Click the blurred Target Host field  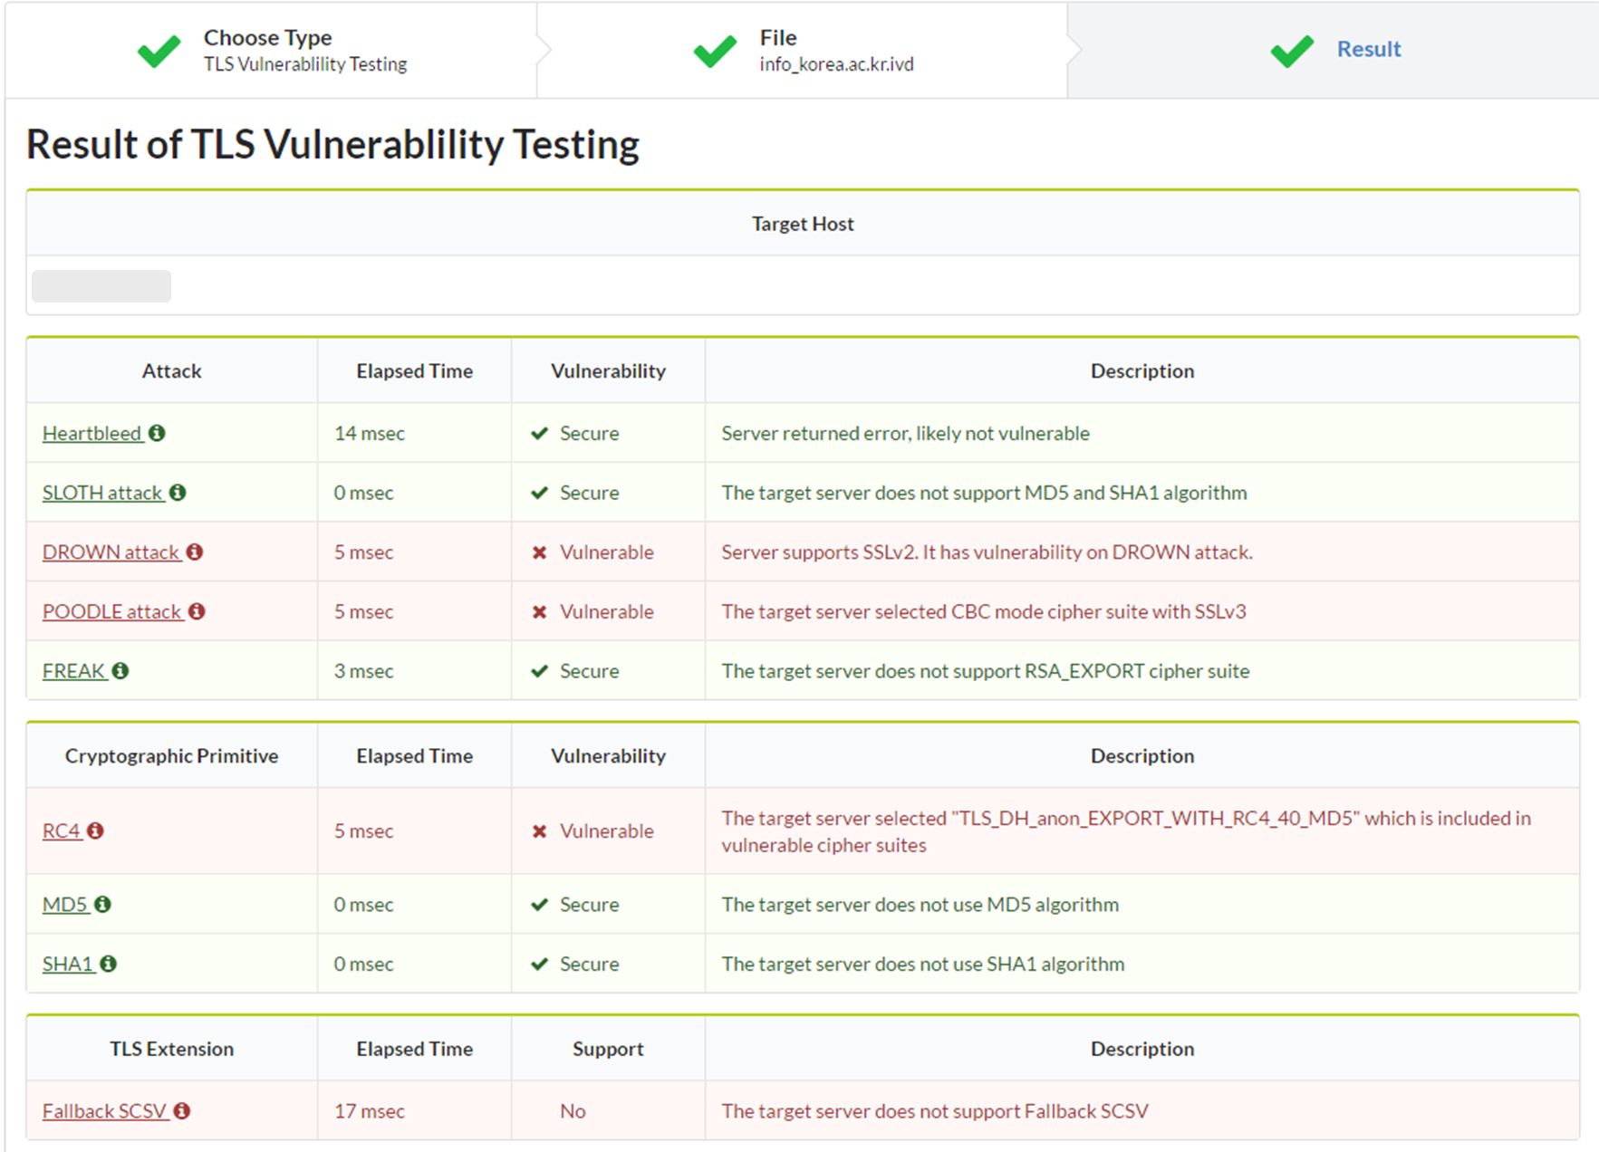[x=101, y=286]
